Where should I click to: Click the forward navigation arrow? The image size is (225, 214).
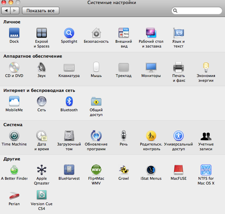tap(15, 11)
